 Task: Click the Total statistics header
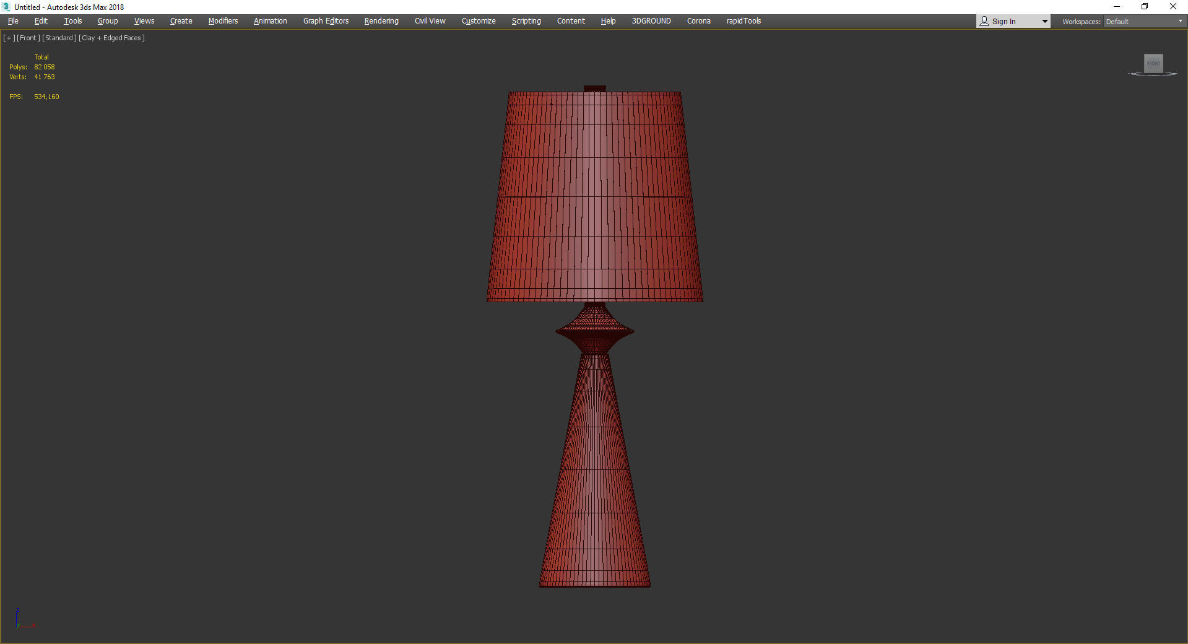[x=41, y=57]
